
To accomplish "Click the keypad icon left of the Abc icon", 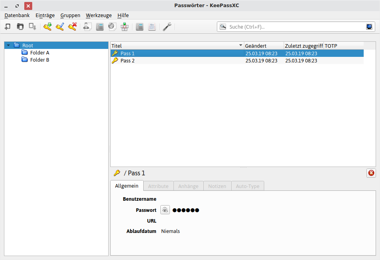I will (x=140, y=27).
